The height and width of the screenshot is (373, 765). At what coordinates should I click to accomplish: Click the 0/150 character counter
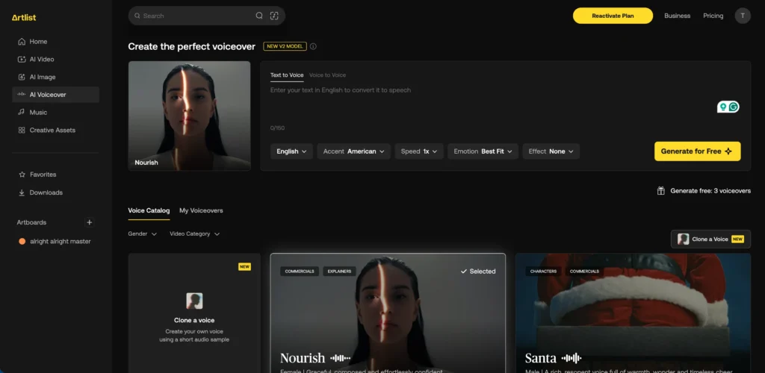coord(277,128)
